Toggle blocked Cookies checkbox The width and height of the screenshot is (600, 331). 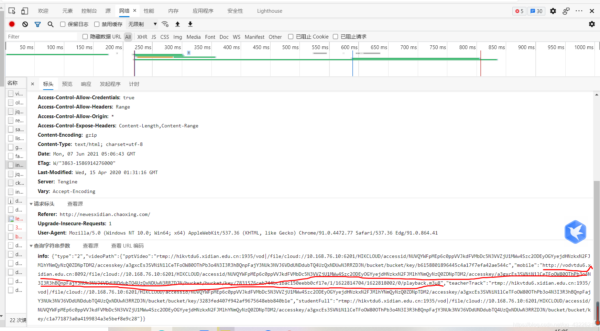pyautogui.click(x=291, y=36)
